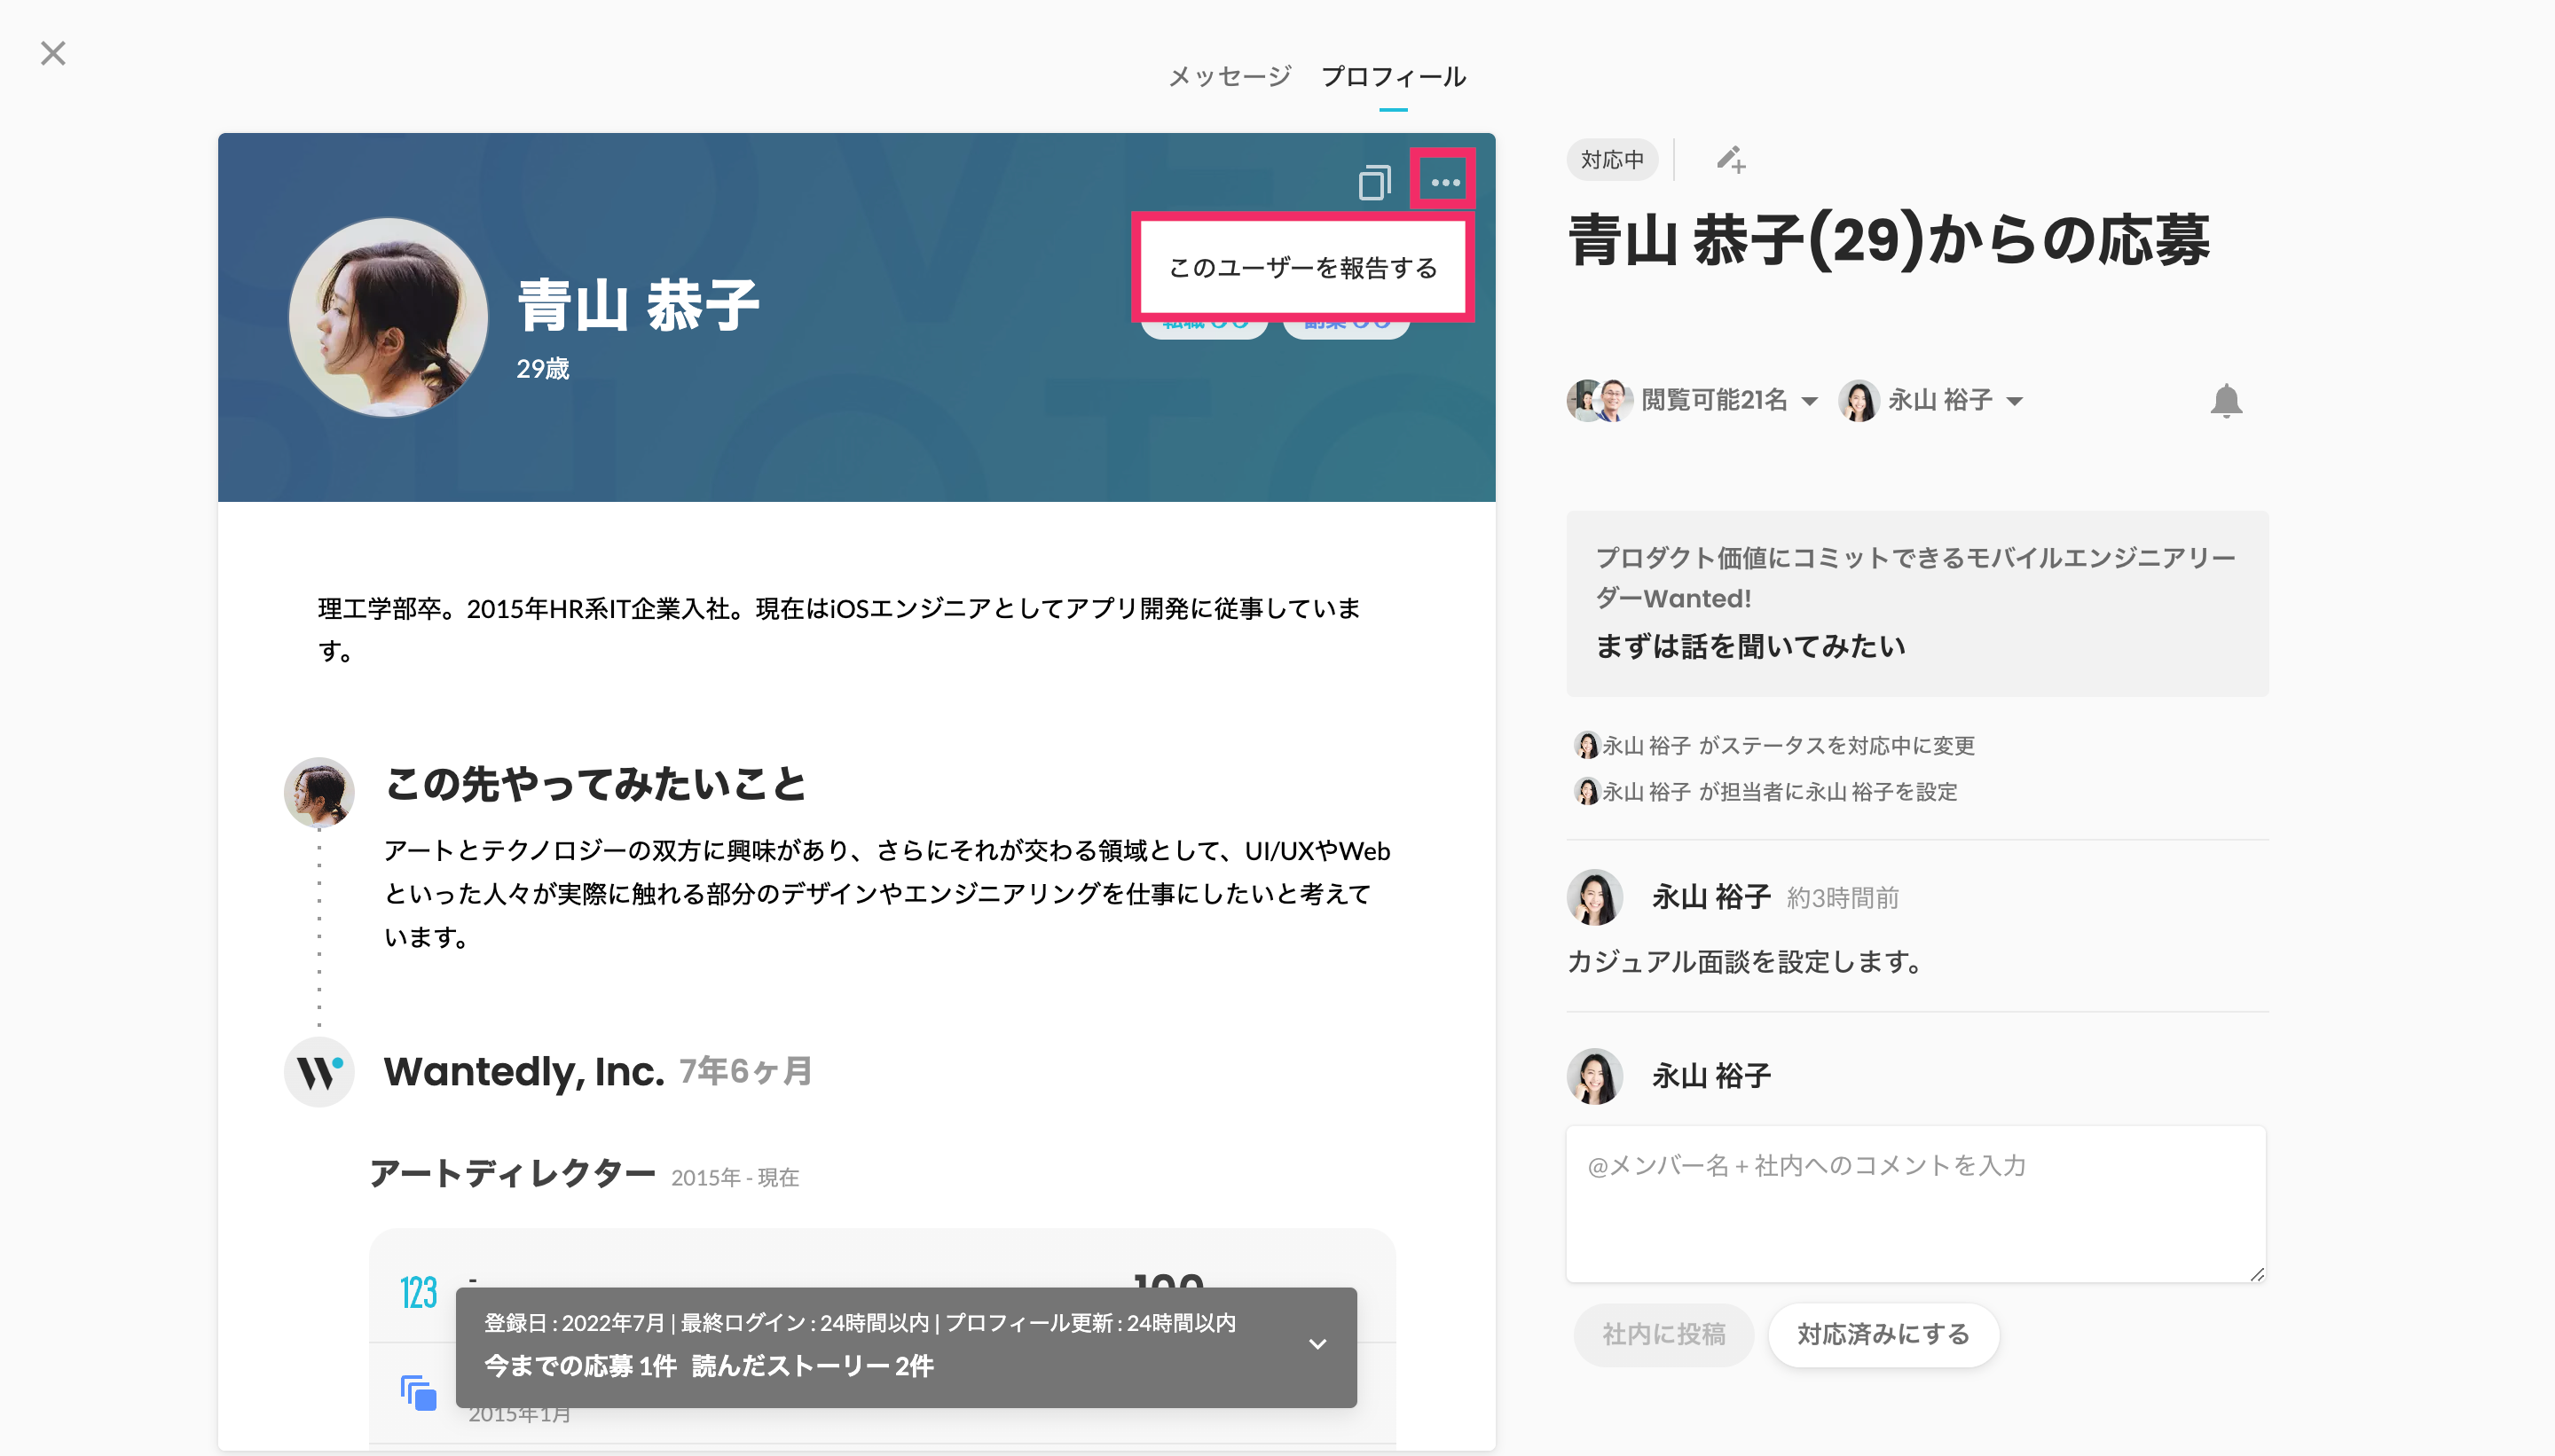Click the ステータスを対応中に変更 log entry

(1773, 745)
